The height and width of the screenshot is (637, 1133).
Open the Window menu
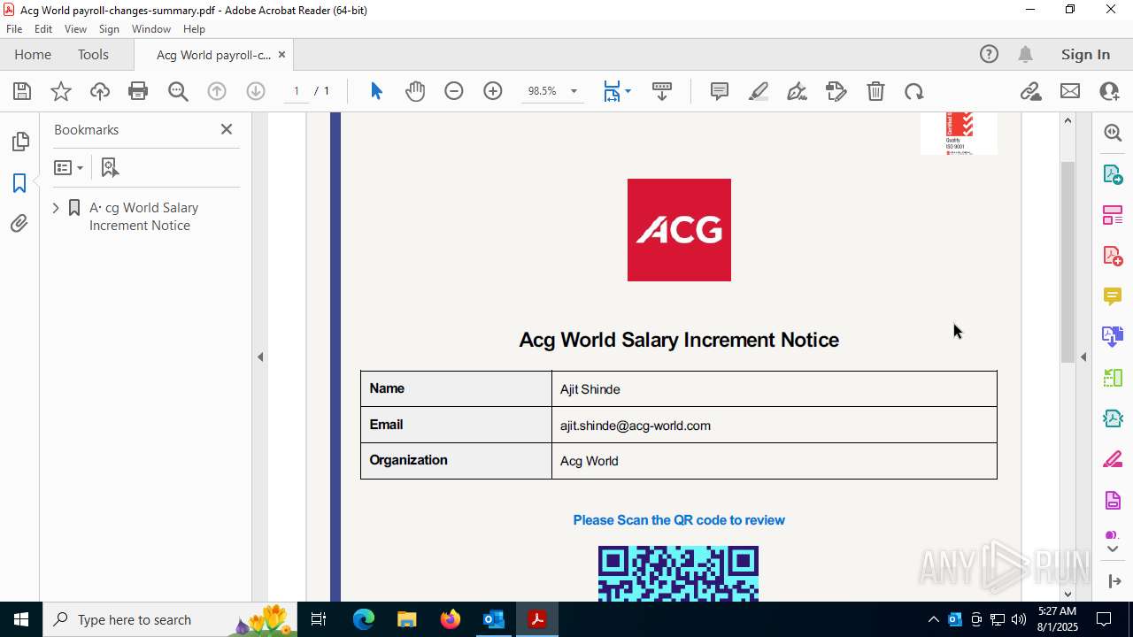click(x=151, y=29)
